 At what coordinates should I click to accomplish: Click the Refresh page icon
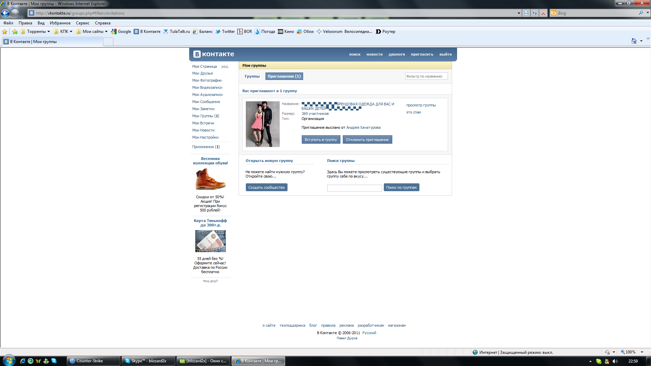tap(535, 13)
